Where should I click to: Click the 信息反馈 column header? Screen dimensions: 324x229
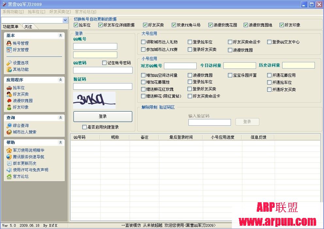click(258, 137)
